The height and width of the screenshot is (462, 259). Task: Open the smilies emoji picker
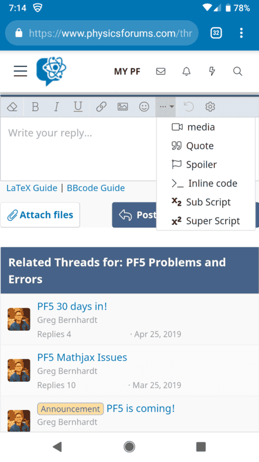point(144,107)
